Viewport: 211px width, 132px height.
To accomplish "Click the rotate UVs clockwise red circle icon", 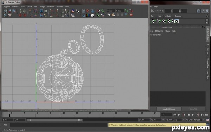I will (x=25, y=15).
